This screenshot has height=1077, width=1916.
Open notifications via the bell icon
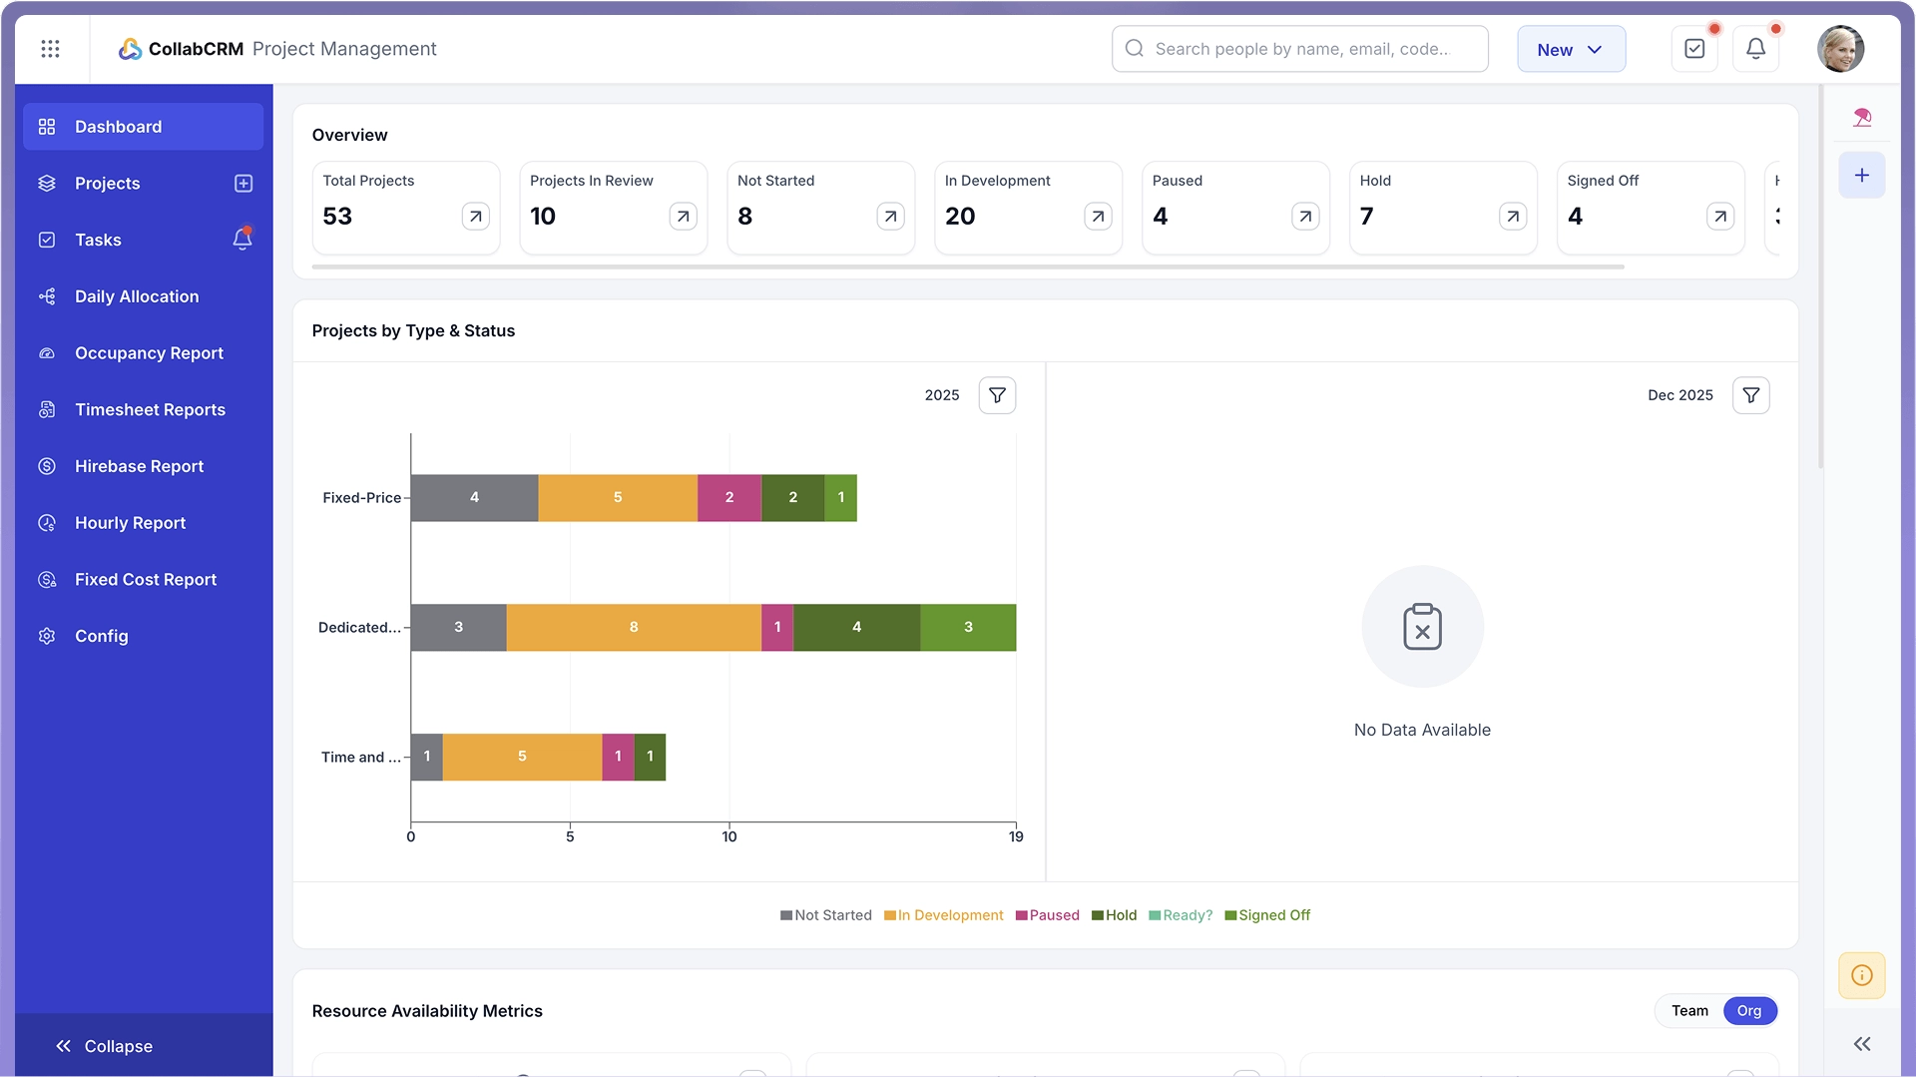click(1755, 47)
